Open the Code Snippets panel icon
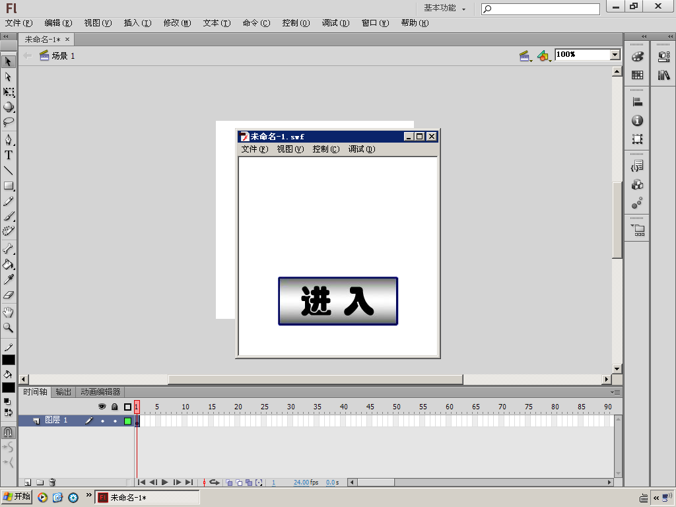This screenshot has width=676, height=507. 637,166
